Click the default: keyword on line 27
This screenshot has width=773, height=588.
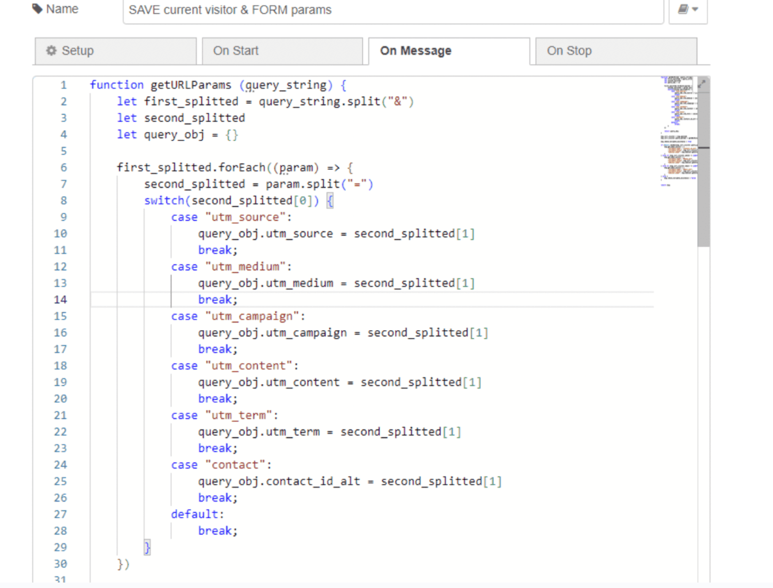coord(197,514)
